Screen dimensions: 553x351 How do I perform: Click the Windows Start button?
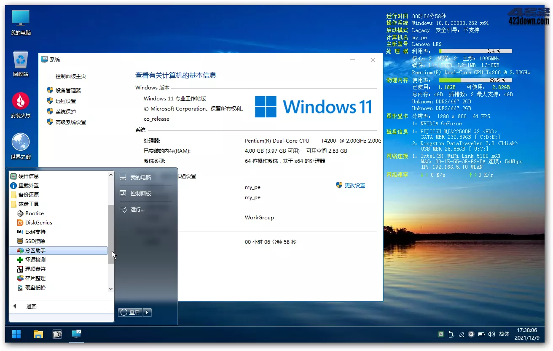click(x=16, y=335)
